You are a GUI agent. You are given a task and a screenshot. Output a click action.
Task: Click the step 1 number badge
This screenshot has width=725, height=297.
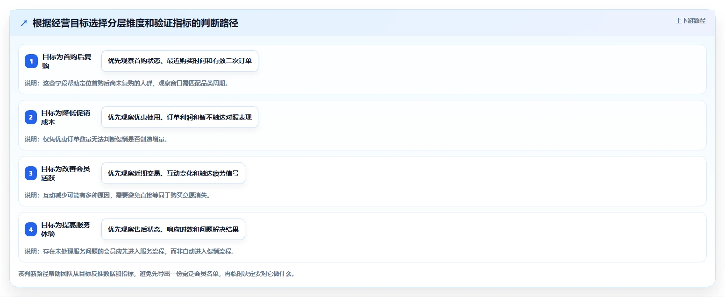click(x=31, y=61)
